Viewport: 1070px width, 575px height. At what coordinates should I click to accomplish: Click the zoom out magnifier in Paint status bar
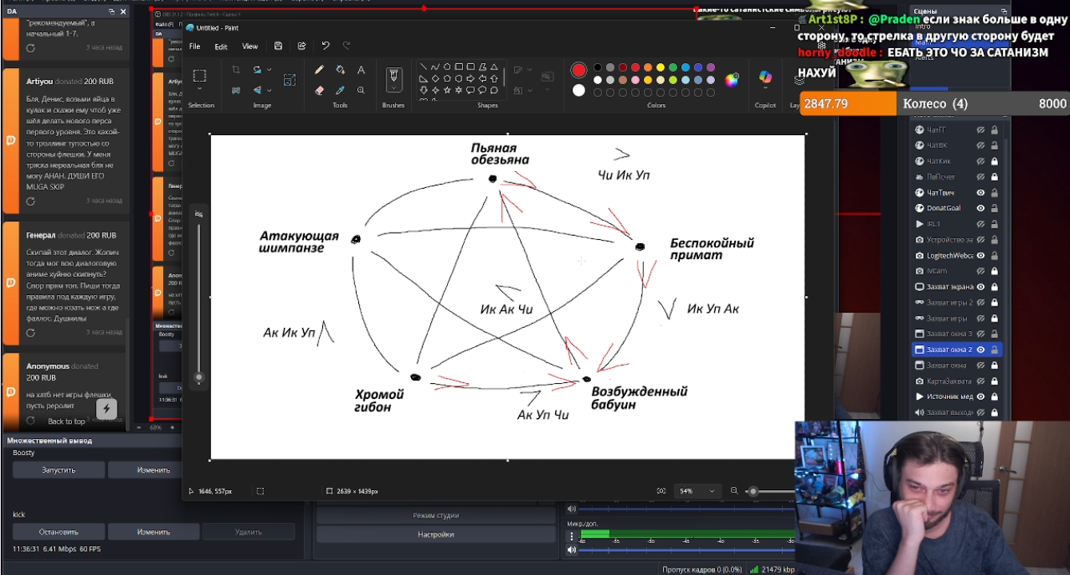pos(735,491)
